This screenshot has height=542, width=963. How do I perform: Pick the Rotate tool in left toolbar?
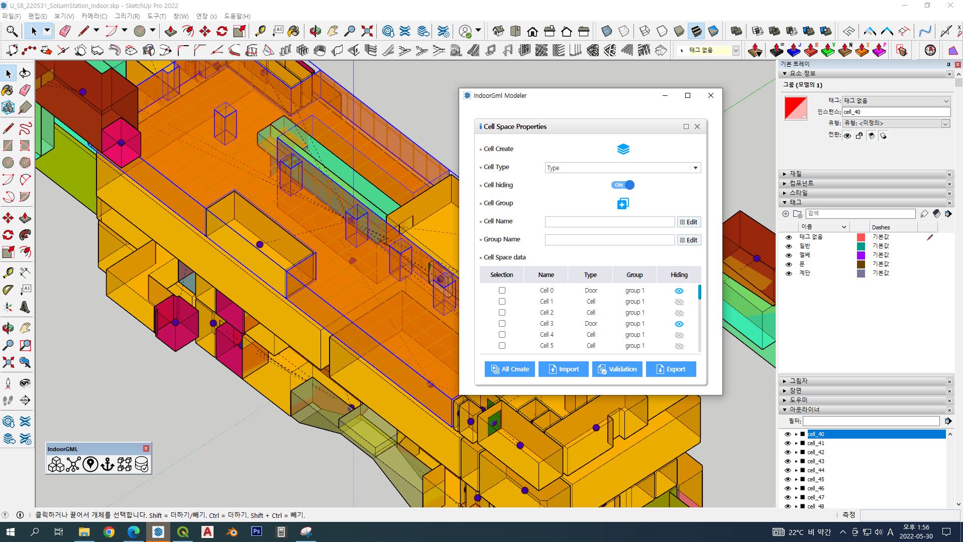click(8, 235)
